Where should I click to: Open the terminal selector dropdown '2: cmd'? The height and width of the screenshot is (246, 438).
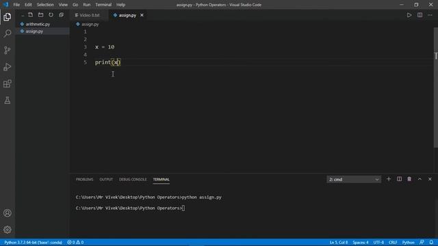click(x=354, y=179)
